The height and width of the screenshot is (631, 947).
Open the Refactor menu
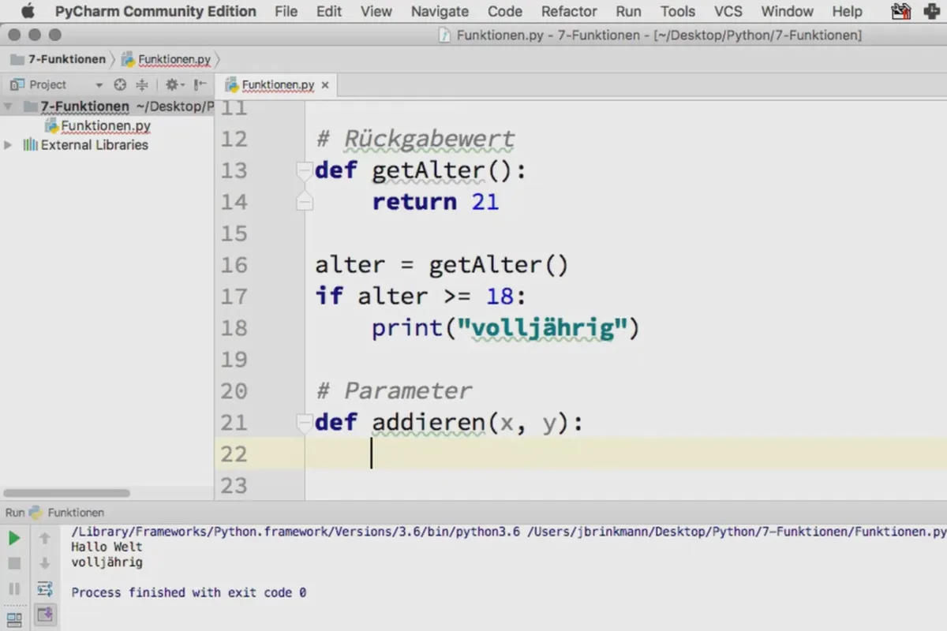(569, 11)
